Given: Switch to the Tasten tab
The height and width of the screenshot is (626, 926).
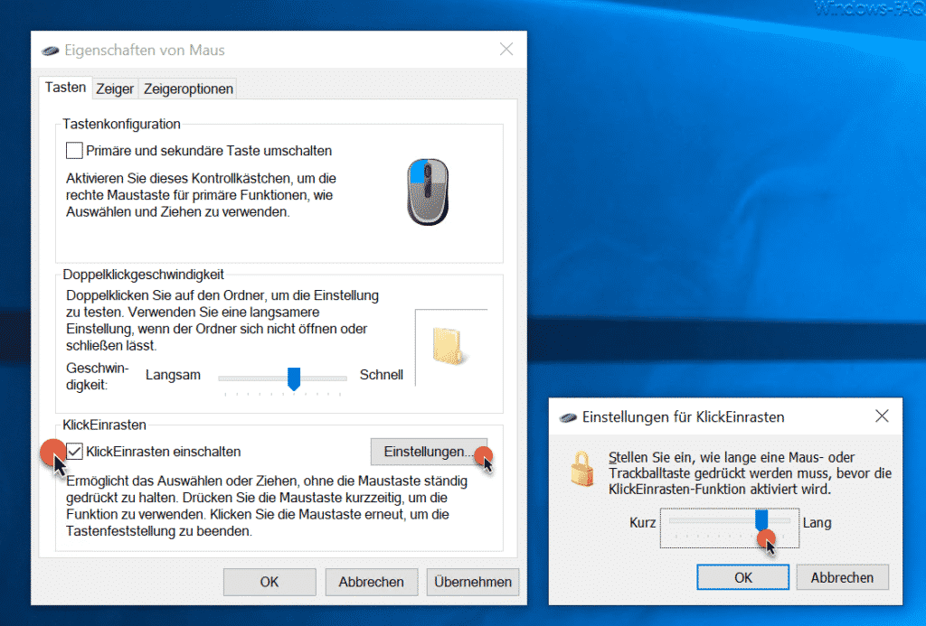Looking at the screenshot, I should (65, 88).
